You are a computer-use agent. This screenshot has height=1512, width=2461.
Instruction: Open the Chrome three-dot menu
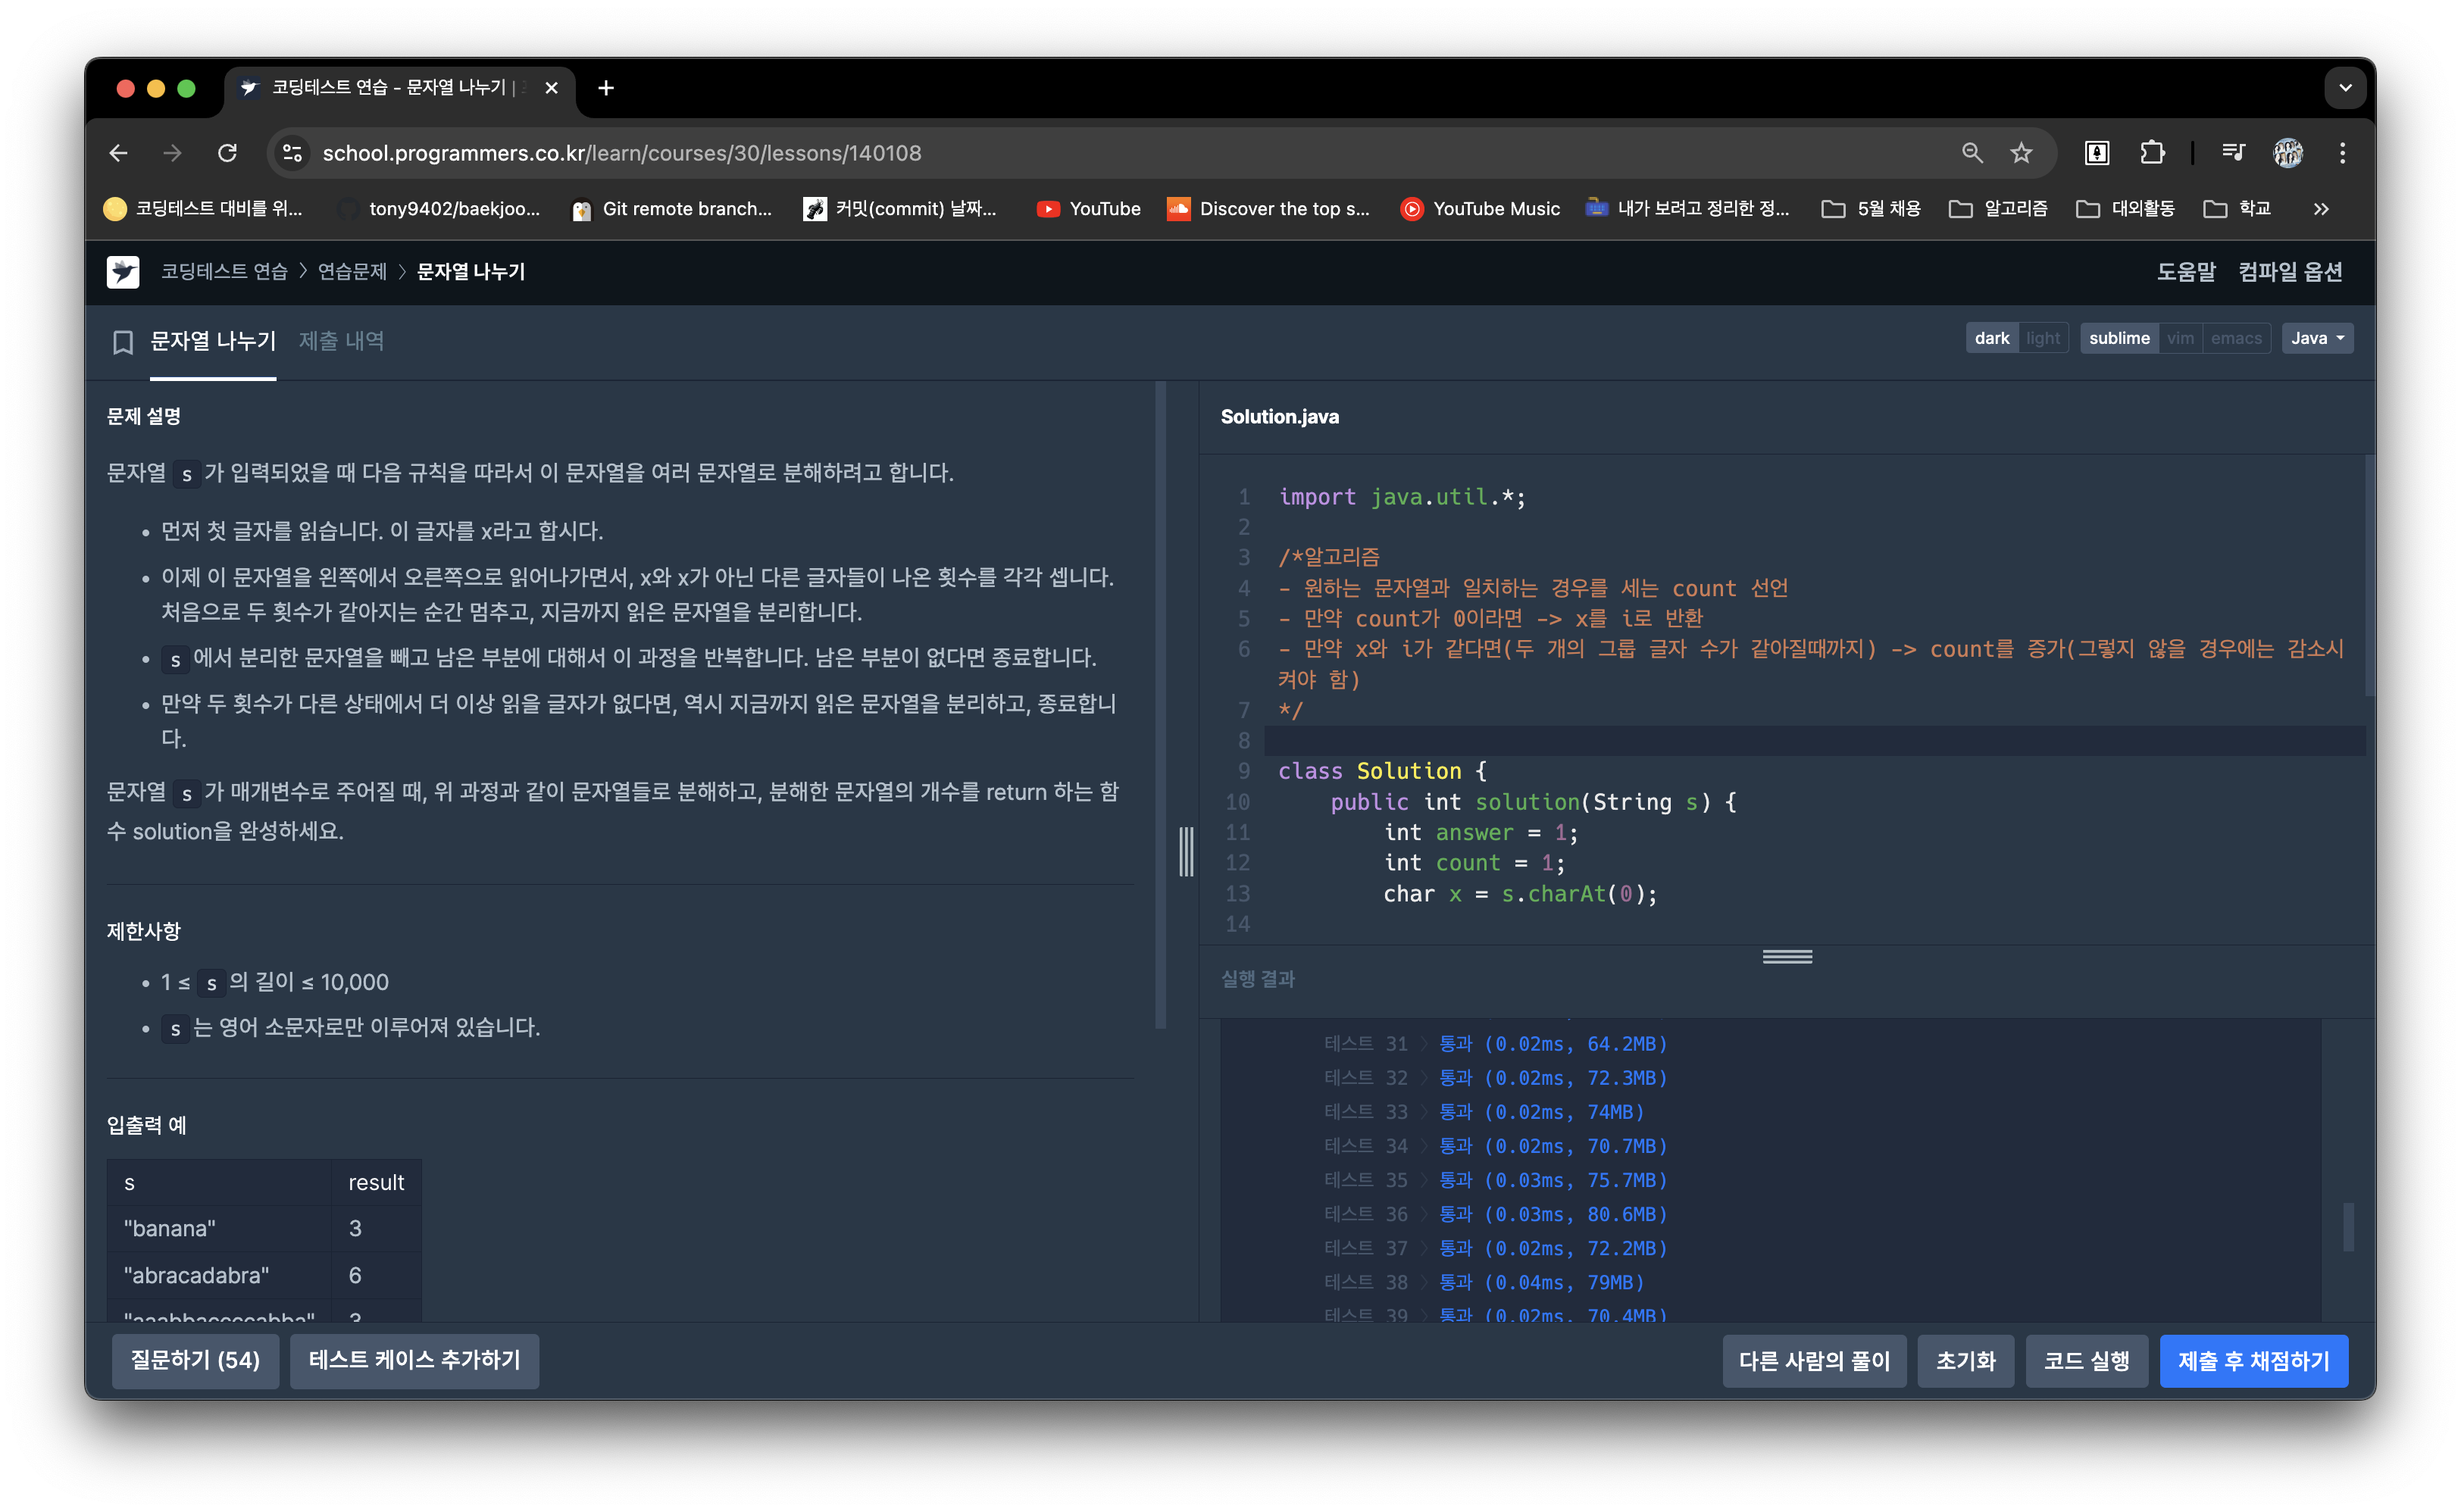point(2343,153)
